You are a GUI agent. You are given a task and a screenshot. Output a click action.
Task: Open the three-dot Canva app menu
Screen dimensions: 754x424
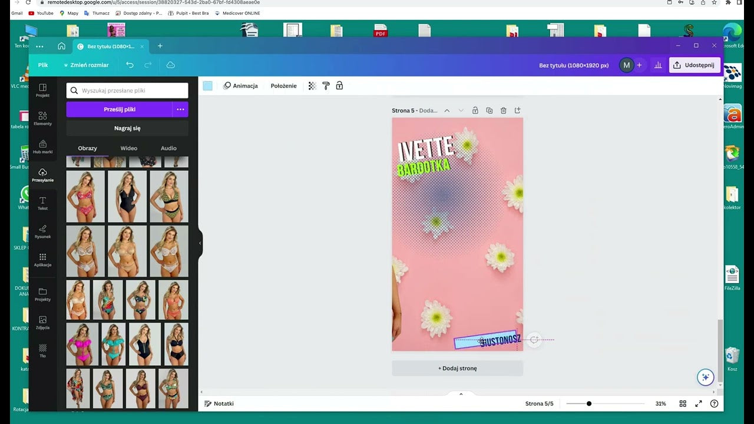coord(39,46)
